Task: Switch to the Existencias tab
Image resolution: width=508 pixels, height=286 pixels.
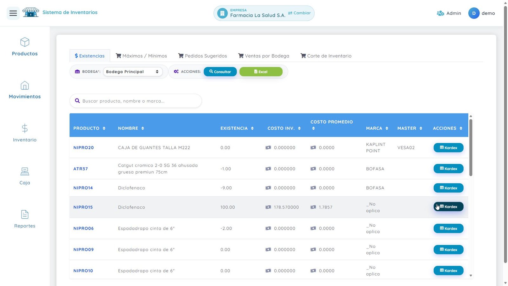Action: [x=90, y=56]
